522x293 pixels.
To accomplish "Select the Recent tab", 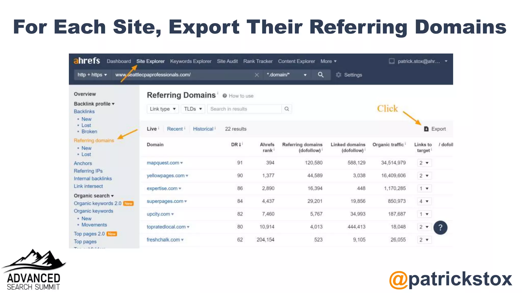I will coord(175,129).
